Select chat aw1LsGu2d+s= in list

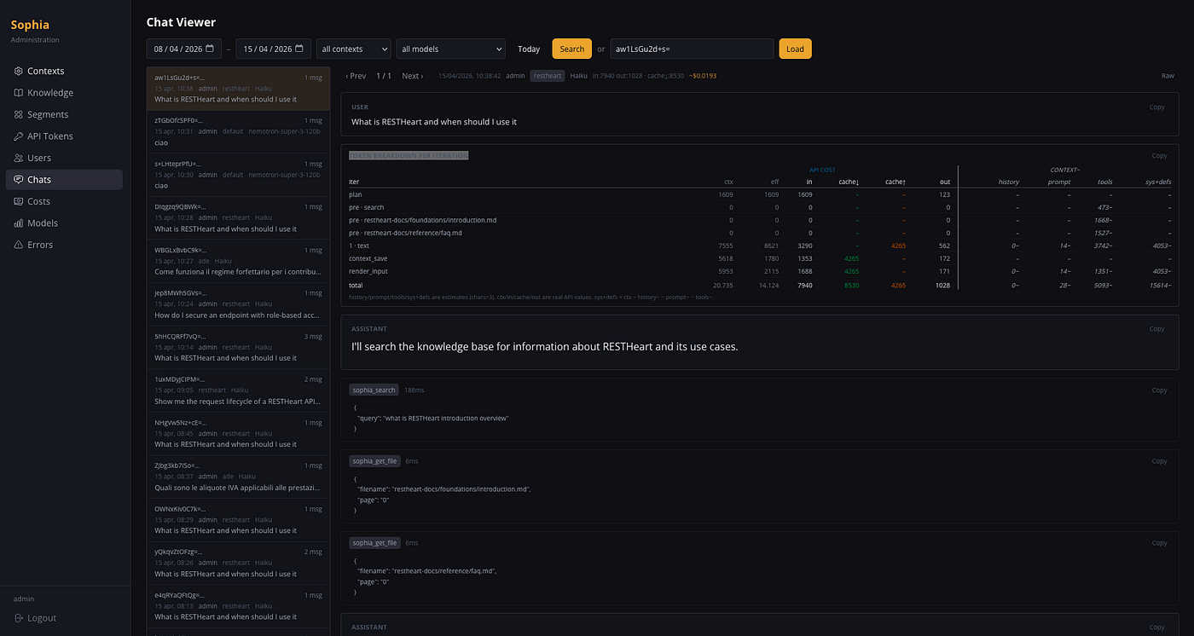tap(238, 89)
